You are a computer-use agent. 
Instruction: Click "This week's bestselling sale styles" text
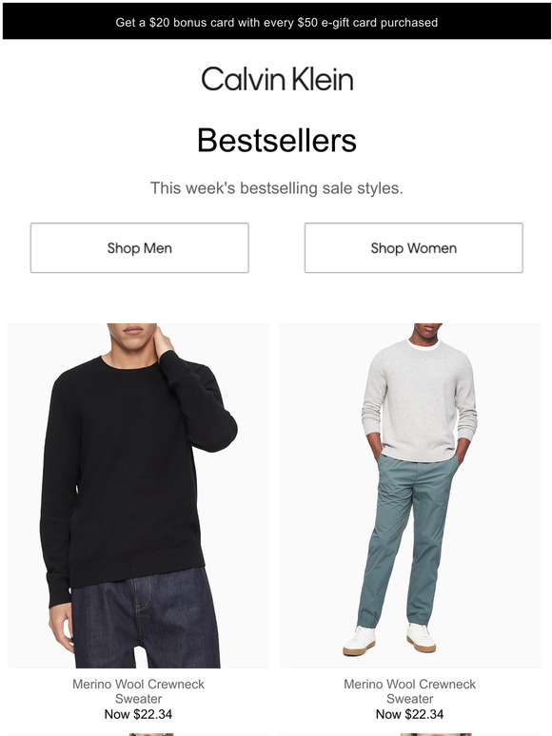(277, 188)
